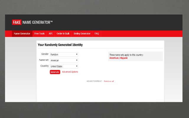Open the Name Generator tab

coord(22,34)
